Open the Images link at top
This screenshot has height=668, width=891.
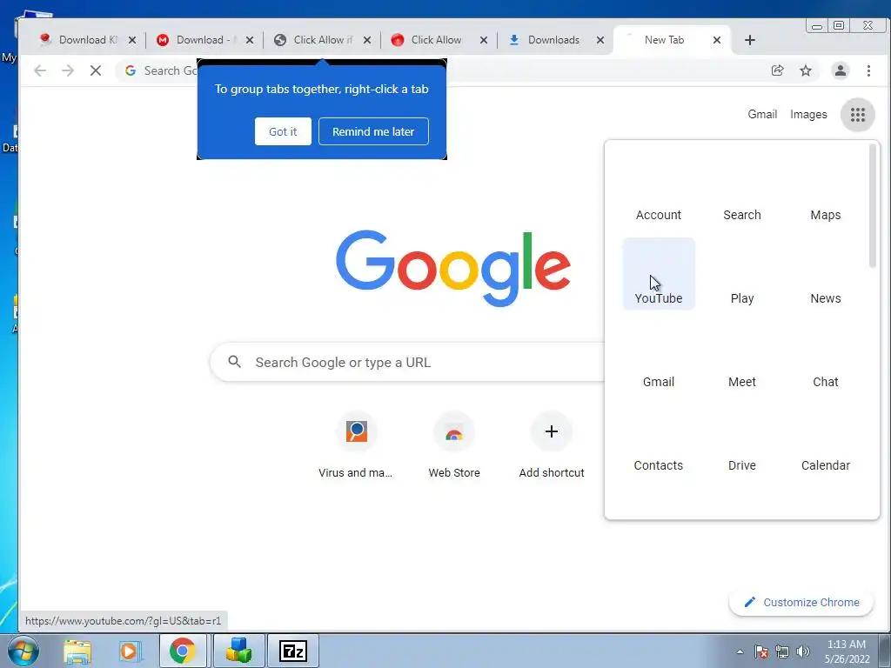[808, 114]
